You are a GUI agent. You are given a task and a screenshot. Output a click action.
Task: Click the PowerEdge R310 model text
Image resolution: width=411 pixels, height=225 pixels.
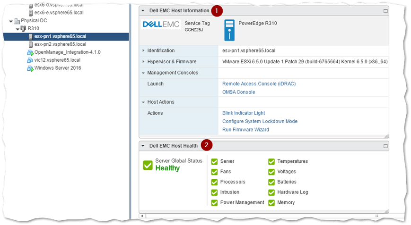point(258,23)
